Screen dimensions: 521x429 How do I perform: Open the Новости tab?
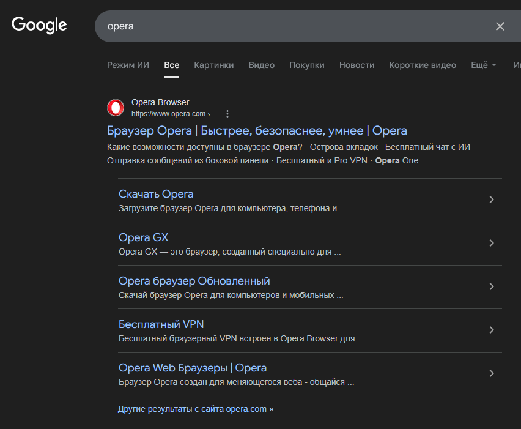[x=357, y=65]
